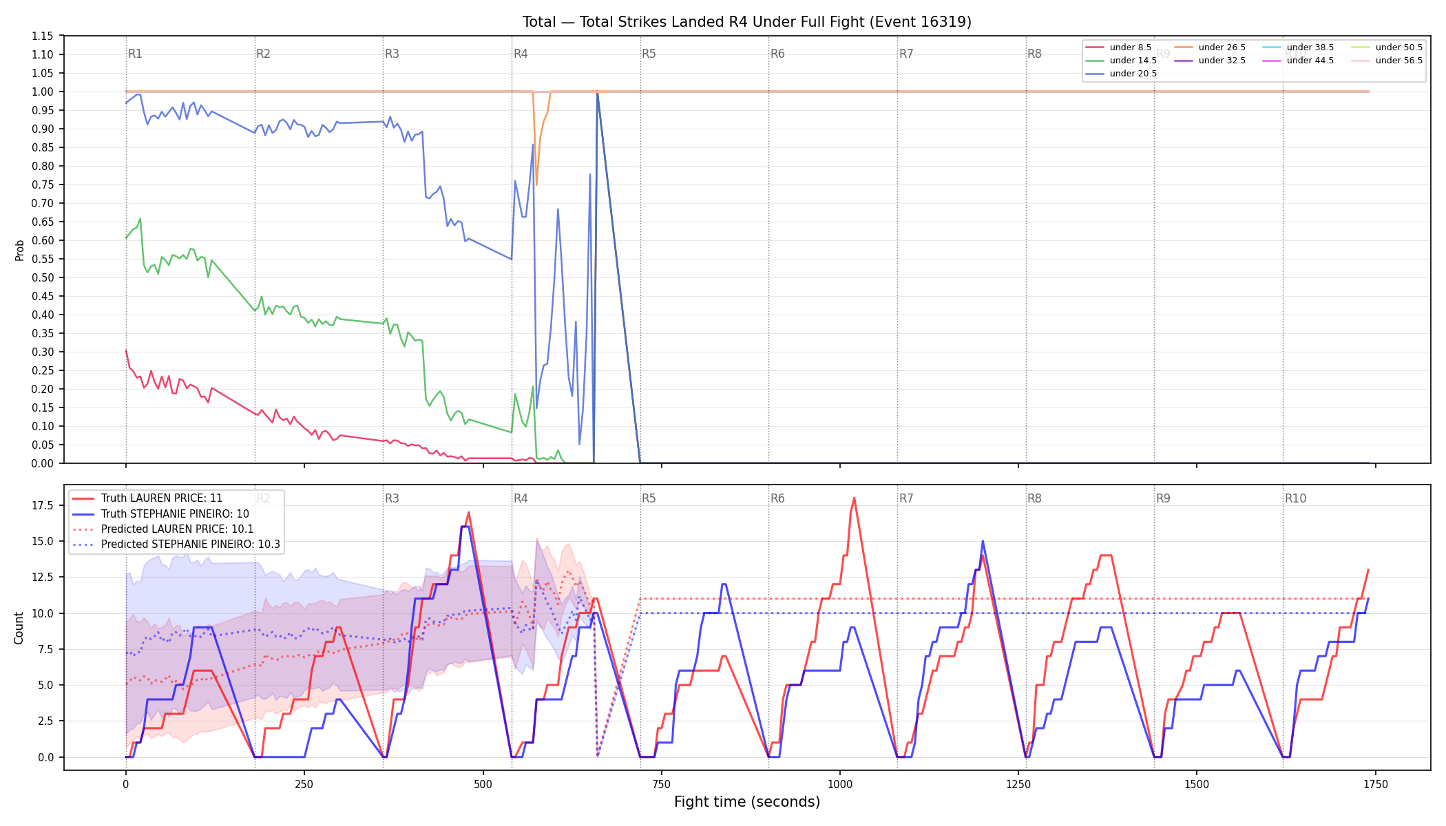Click the R6 round marker in top chart
1446x826 pixels.
[x=777, y=54]
